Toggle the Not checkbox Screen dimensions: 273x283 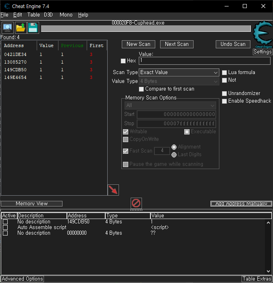click(x=224, y=80)
